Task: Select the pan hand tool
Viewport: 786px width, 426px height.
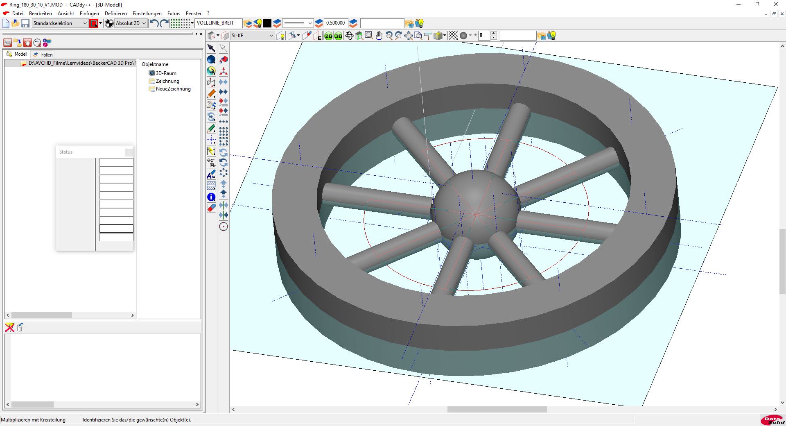Action: pos(379,36)
